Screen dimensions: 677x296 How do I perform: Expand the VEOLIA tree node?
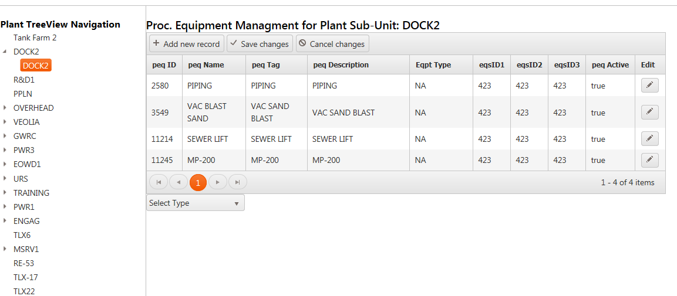click(5, 122)
